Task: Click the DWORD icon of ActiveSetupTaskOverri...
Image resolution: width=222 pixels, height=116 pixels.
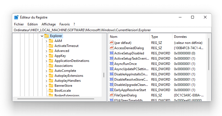Action: pyautogui.click(x=112, y=58)
